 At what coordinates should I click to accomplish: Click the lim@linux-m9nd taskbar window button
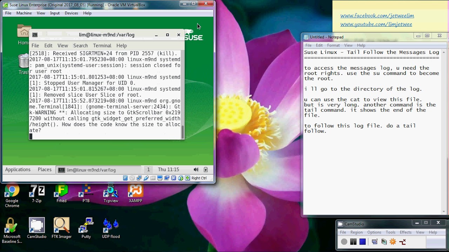(x=98, y=170)
